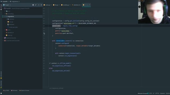The width and height of the screenshot is (170, 95).
Task: Click engine_from_config call in the code
Action: (70, 26)
